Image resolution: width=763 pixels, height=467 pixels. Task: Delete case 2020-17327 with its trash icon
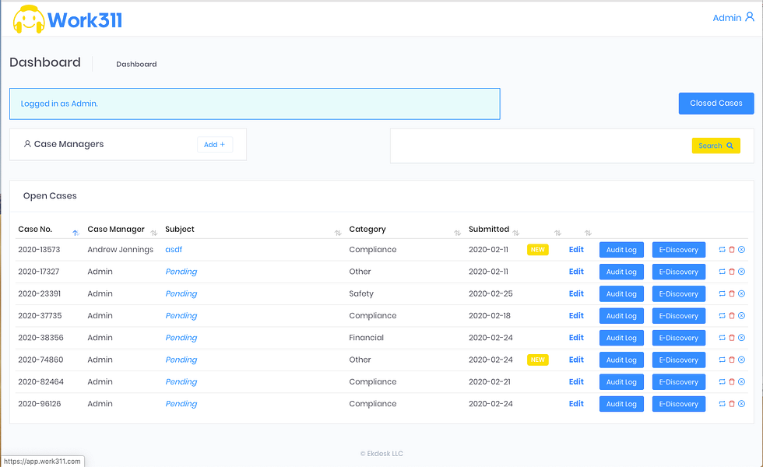coord(732,272)
